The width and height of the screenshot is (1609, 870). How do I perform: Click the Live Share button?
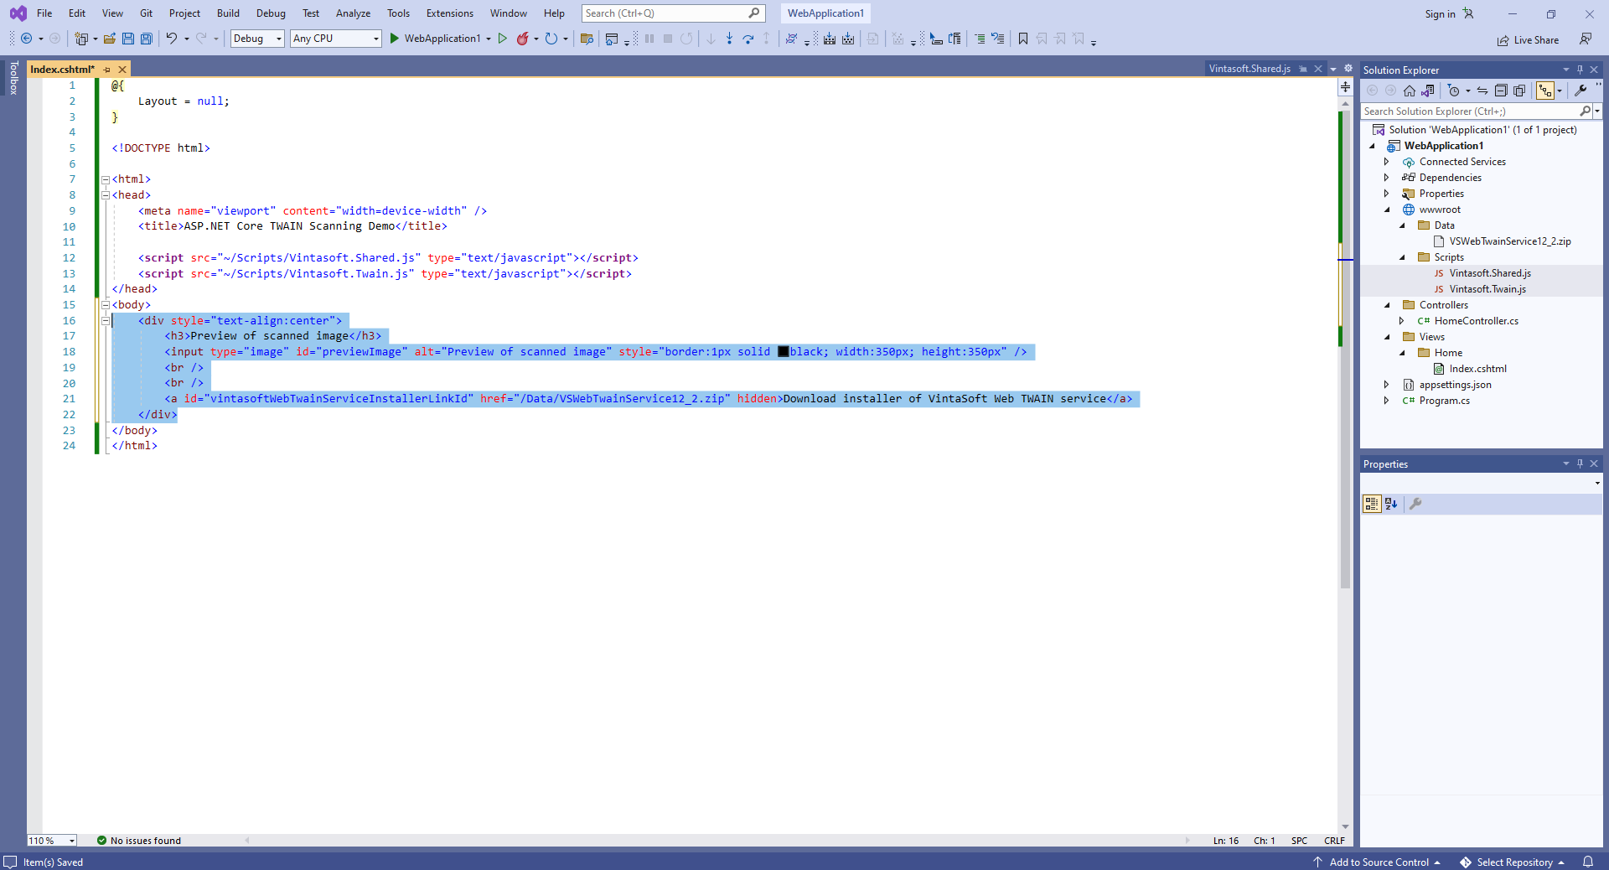click(1529, 40)
